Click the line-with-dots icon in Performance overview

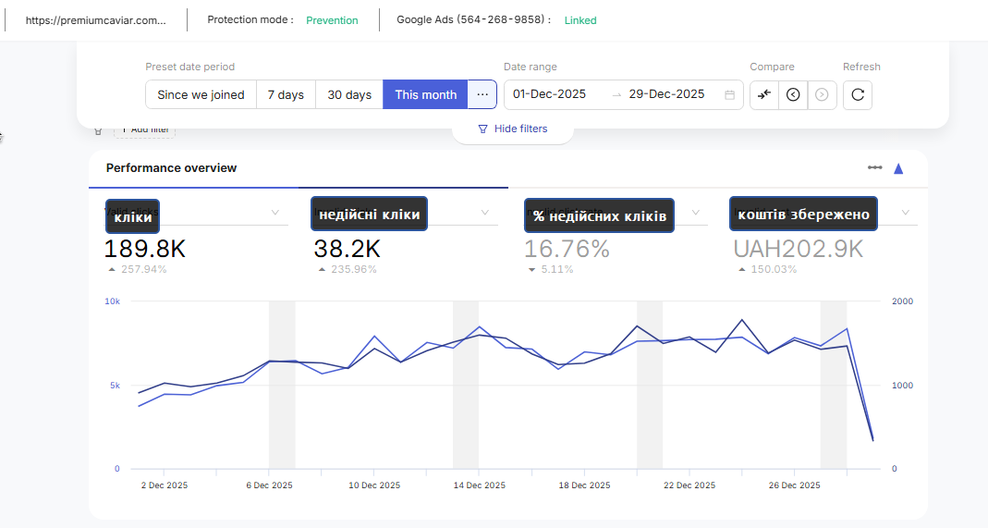874,168
